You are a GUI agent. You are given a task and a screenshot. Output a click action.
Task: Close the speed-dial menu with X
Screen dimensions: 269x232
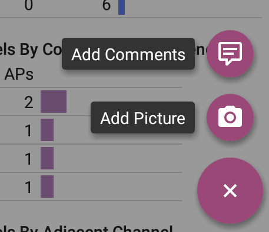[230, 191]
